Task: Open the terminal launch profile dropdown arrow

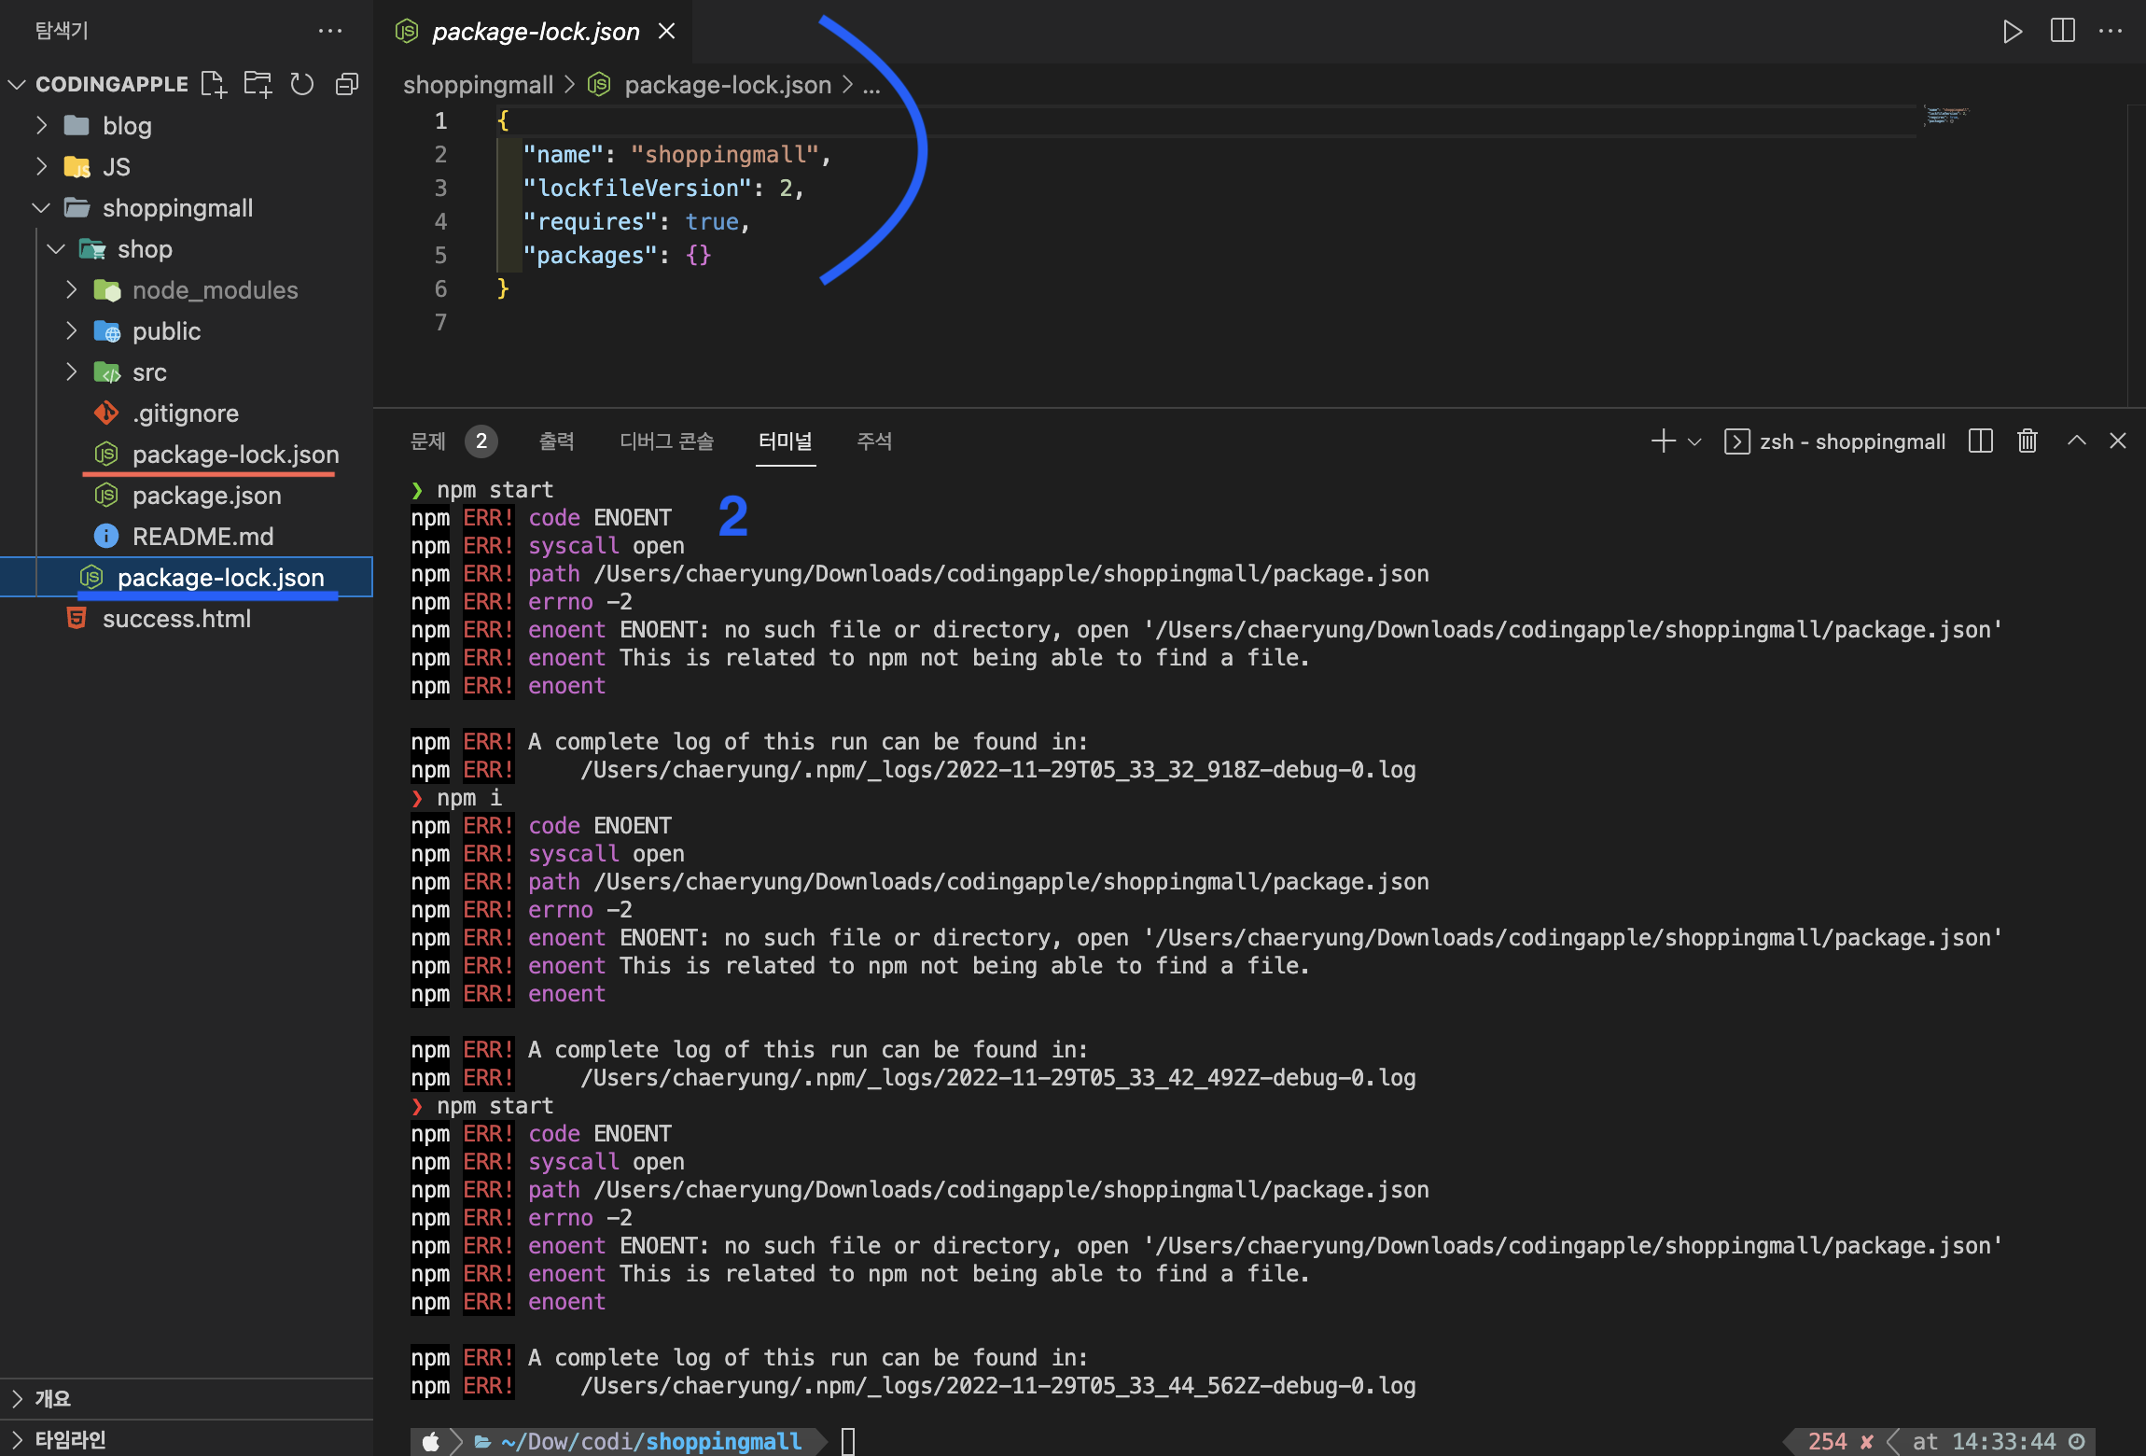Action: 1695,441
